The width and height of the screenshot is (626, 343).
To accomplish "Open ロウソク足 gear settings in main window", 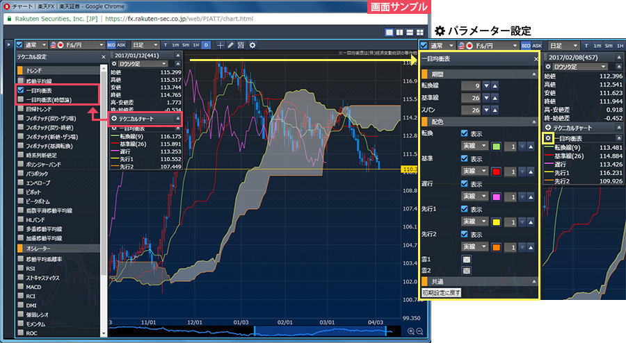I will (x=114, y=64).
